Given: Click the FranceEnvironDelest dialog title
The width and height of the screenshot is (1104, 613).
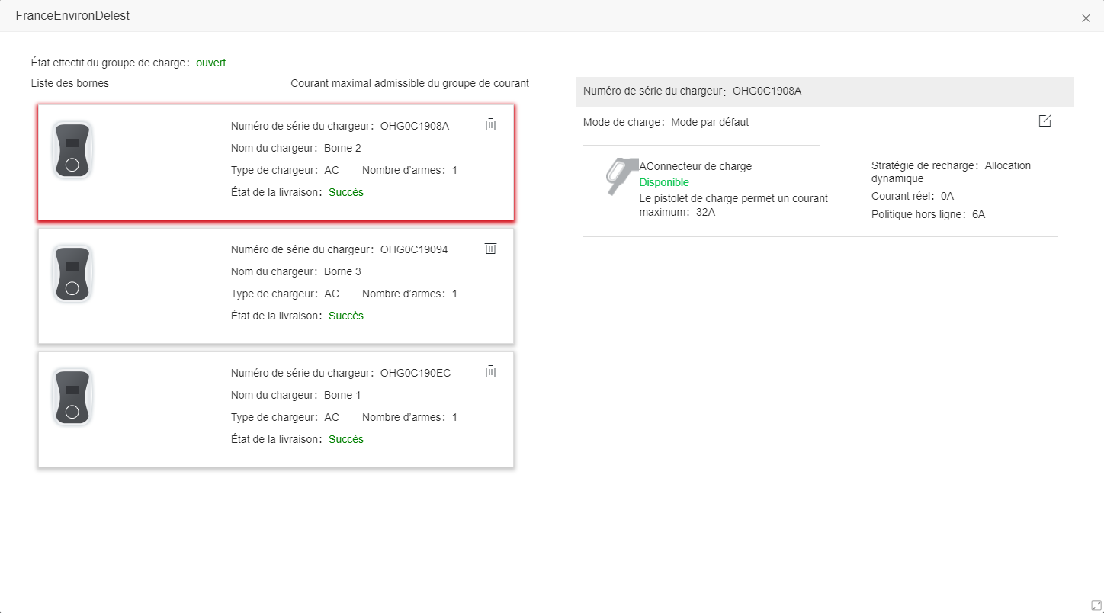Looking at the screenshot, I should click(x=72, y=15).
